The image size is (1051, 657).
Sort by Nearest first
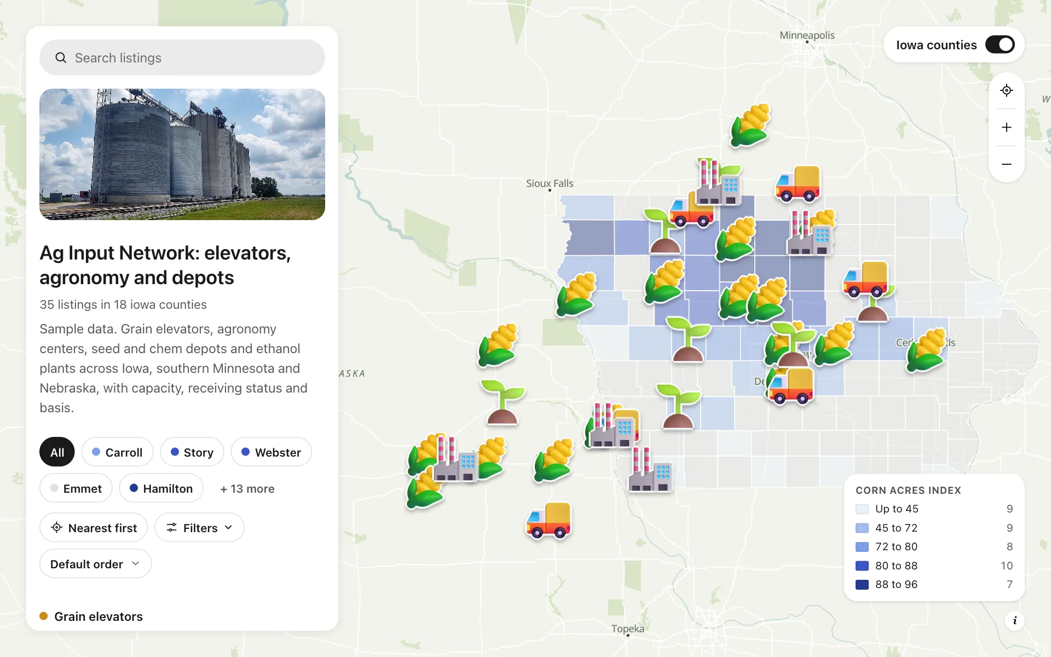[94, 528]
